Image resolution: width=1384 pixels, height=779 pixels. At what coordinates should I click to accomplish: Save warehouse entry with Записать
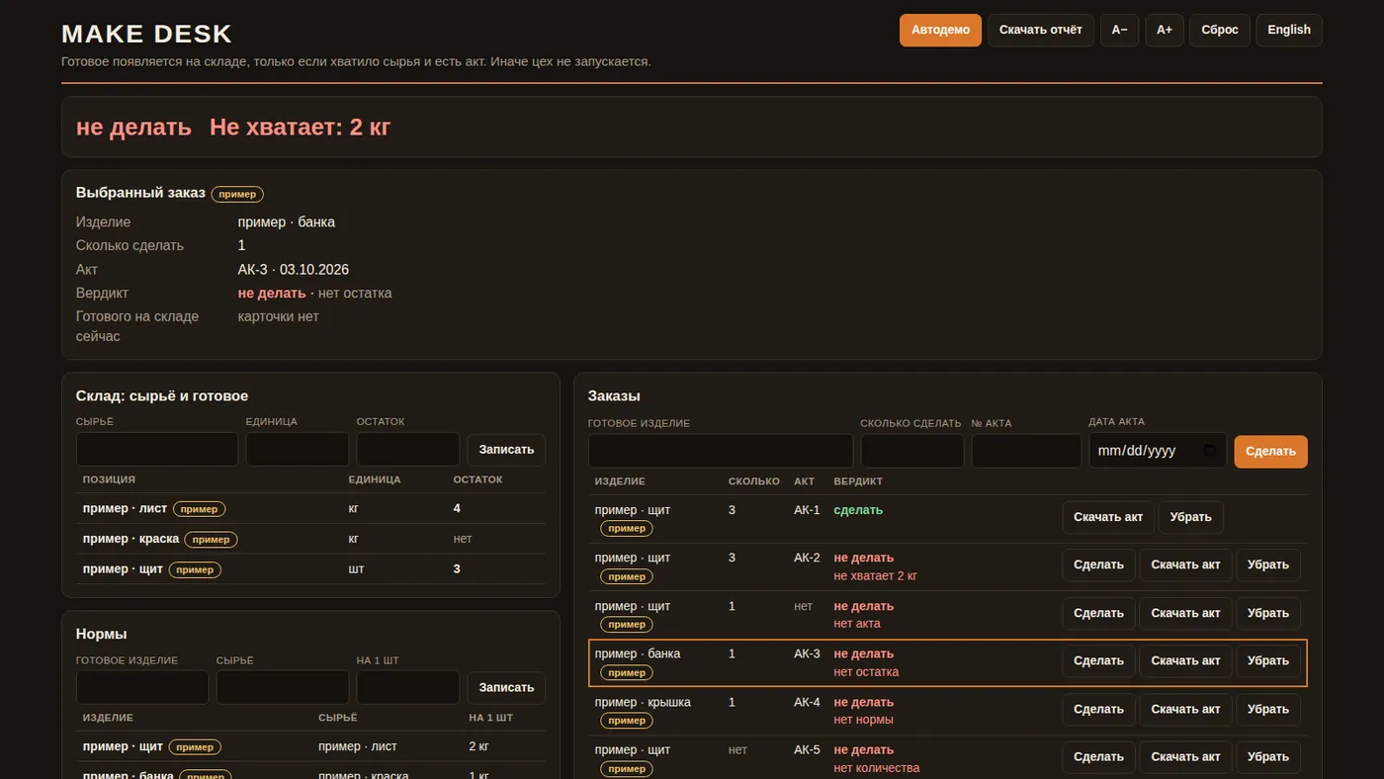506,450
